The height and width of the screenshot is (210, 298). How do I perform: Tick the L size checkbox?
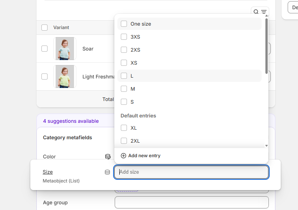coord(124,76)
